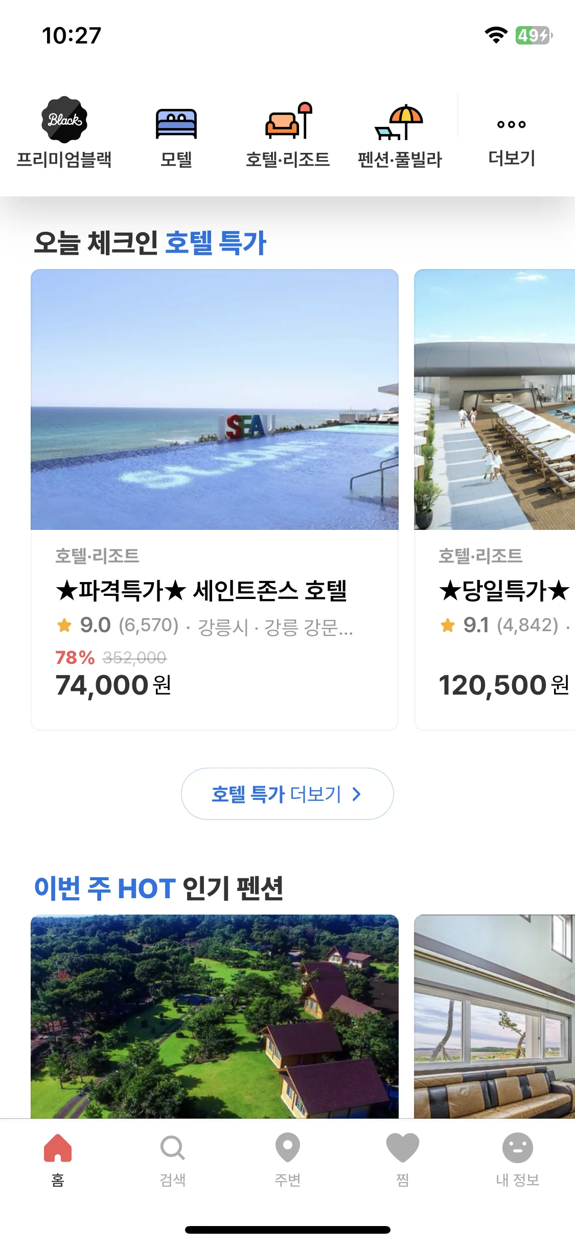Image resolution: width=575 pixels, height=1246 pixels.
Task: Expand the chevron next to 호텔 특가 더보기
Action: 357,794
